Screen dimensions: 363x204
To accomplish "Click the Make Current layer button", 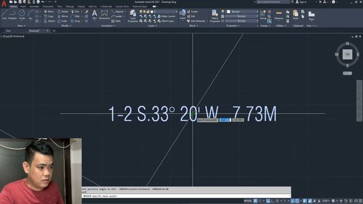I will (x=166, y=16).
